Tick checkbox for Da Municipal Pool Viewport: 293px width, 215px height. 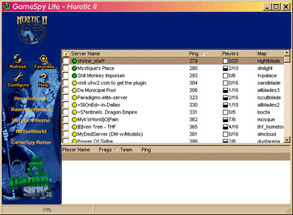pyautogui.click(x=66, y=90)
